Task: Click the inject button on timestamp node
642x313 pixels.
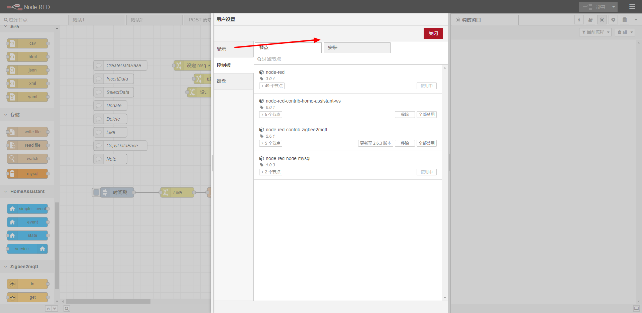Action: click(96, 192)
